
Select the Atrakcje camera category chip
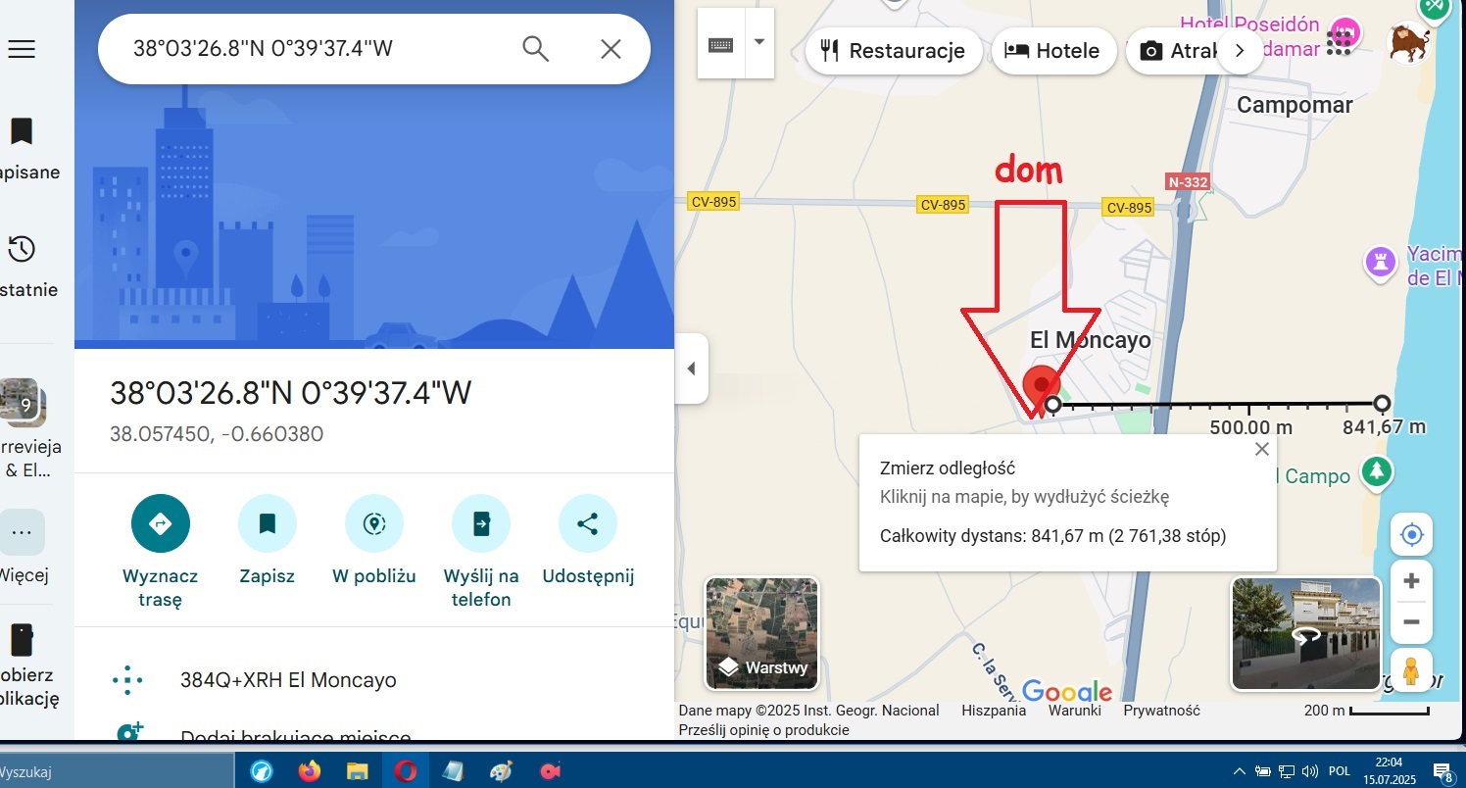pos(1174,51)
